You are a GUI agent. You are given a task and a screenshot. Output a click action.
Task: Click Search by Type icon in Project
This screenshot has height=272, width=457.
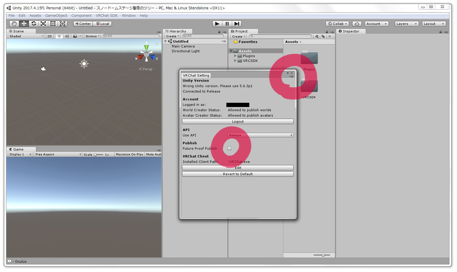tap(317, 36)
